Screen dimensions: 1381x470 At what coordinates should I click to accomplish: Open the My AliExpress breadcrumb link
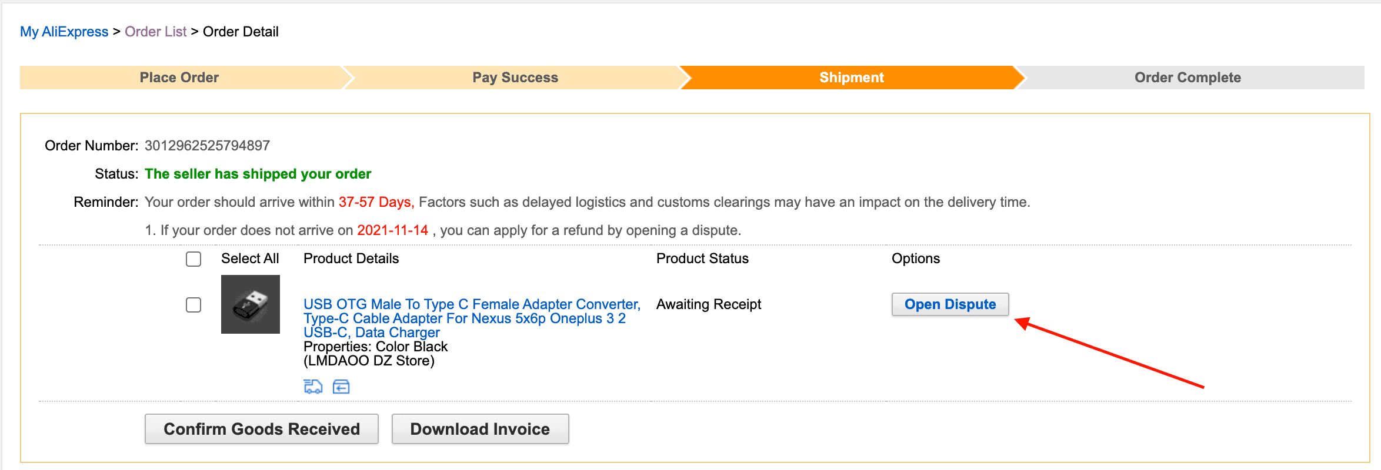64,32
